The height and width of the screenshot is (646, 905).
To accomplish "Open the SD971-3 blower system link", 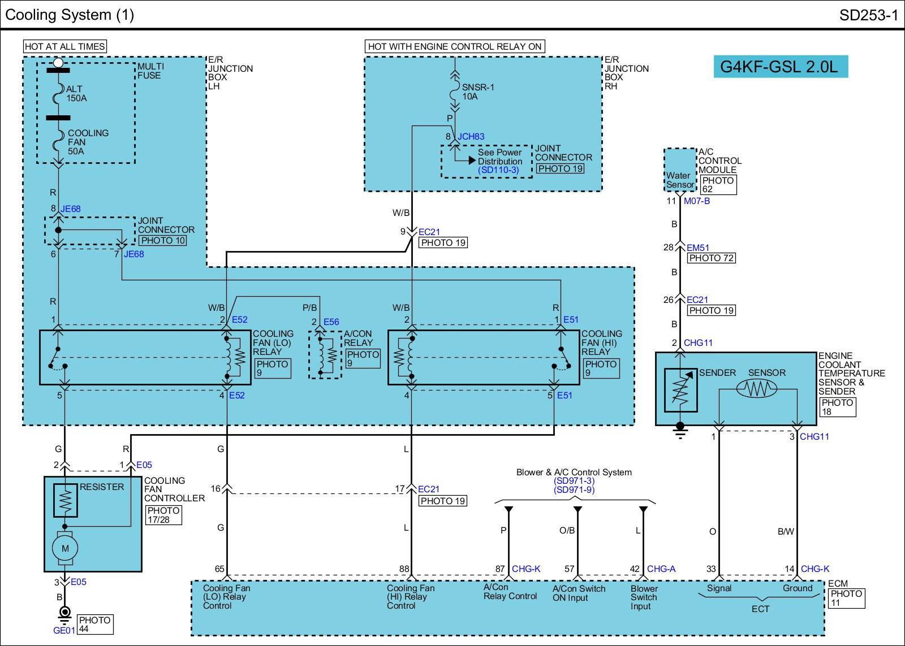I will pyautogui.click(x=574, y=481).
